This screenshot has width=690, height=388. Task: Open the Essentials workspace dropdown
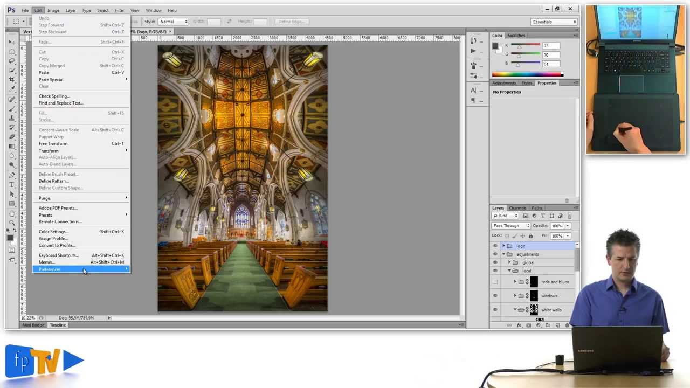pyautogui.click(x=554, y=22)
